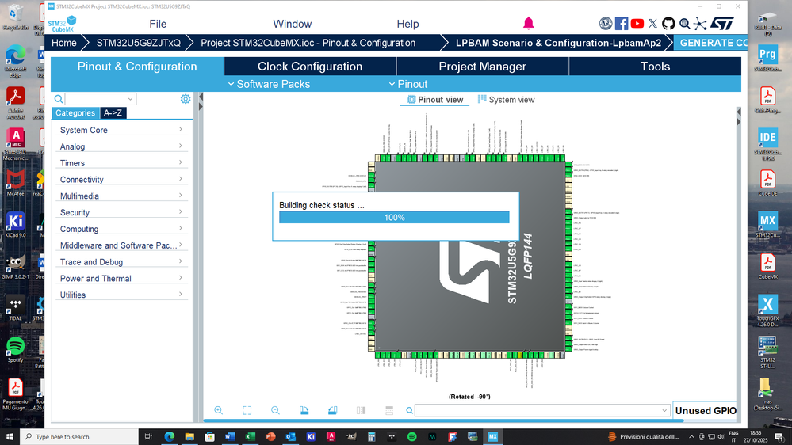Screen dimensions: 792x445
Task: Click the 10-year anniversary badge icon
Action: coord(606,23)
